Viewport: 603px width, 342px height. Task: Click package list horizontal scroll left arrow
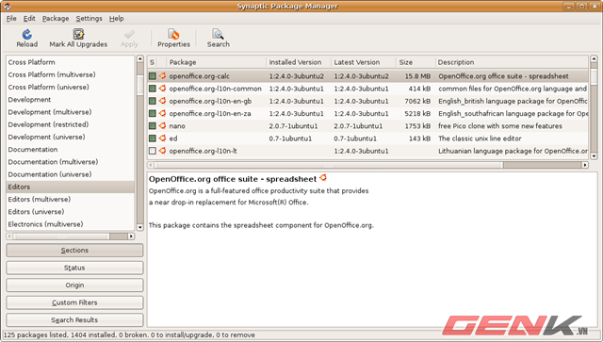(x=151, y=165)
